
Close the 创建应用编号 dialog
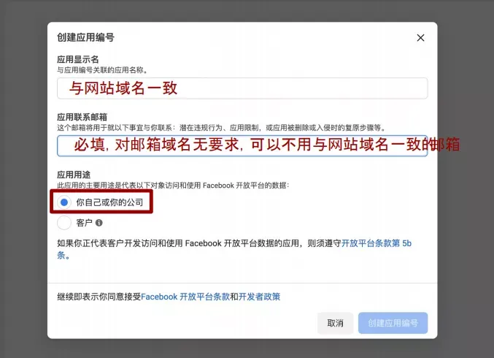point(420,38)
